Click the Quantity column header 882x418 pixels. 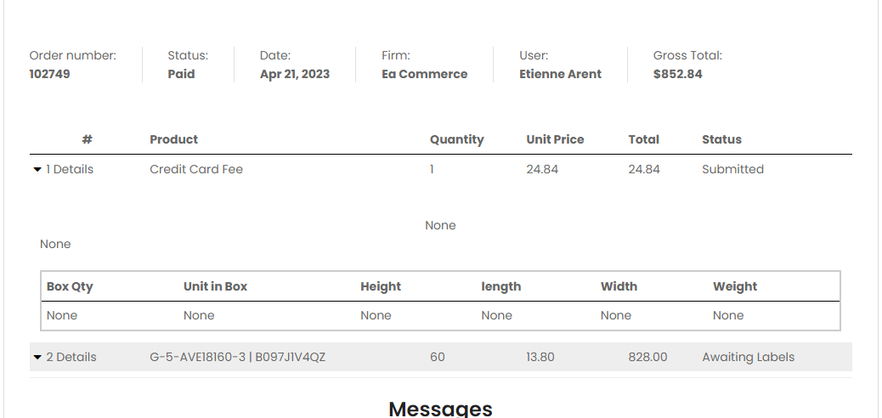pos(457,139)
